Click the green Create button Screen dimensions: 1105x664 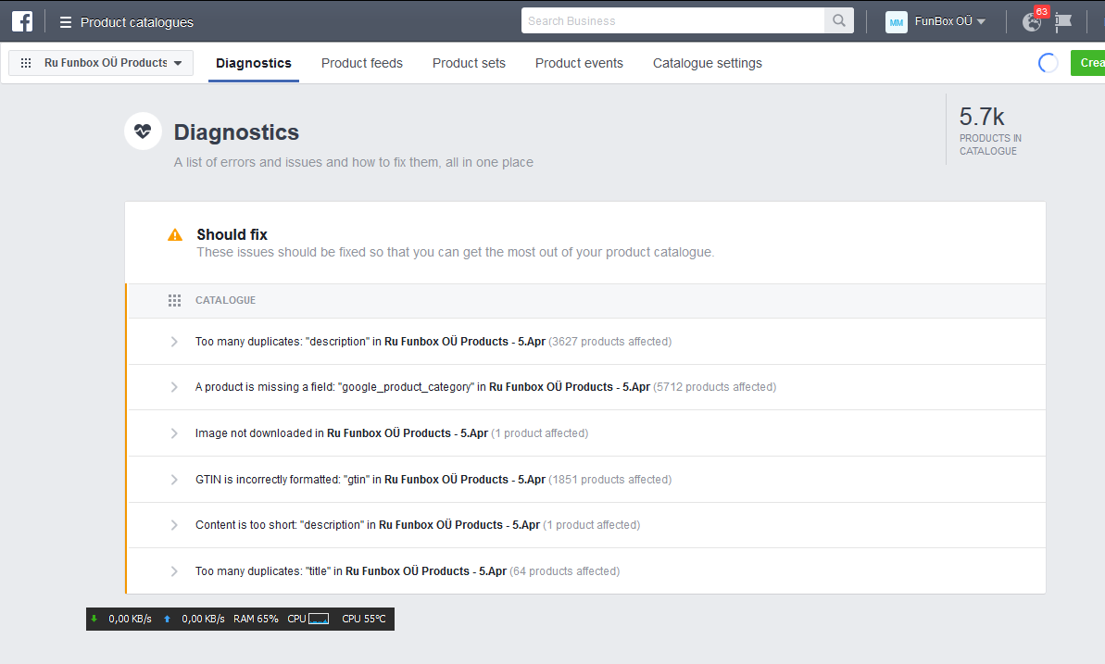click(1089, 63)
